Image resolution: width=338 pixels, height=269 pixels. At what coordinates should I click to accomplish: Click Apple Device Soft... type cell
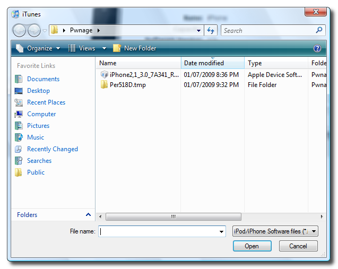275,75
